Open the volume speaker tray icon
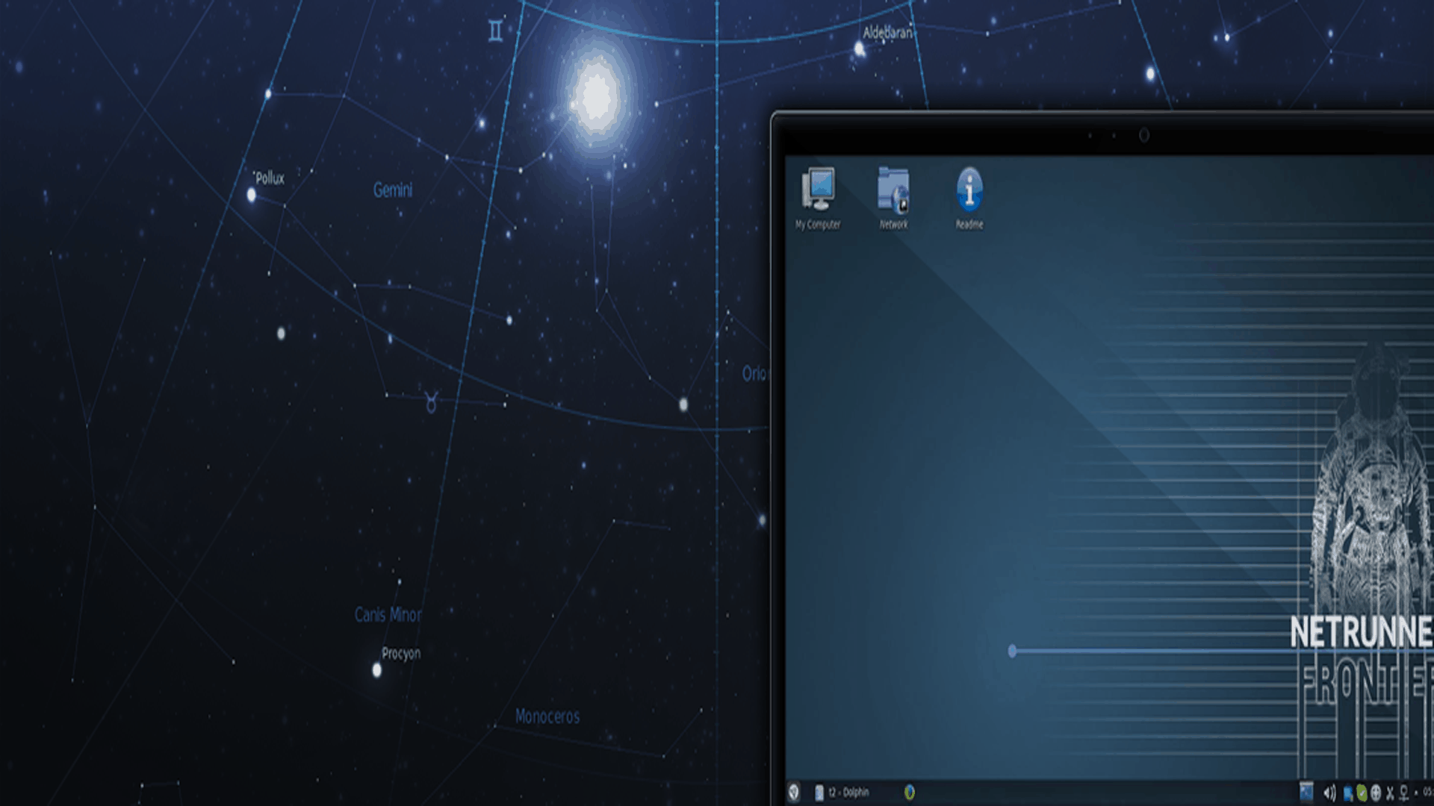Image resolution: width=1434 pixels, height=806 pixels. tap(1330, 793)
